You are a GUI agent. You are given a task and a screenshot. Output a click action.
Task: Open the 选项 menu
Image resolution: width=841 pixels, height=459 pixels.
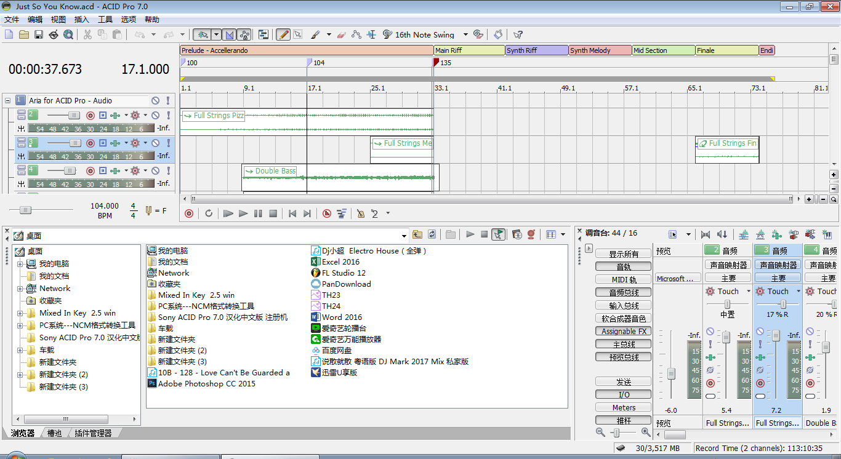point(129,19)
